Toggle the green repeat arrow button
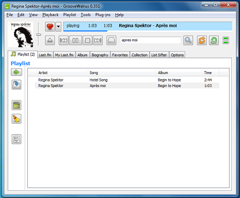The width and height of the screenshot is (240, 198). (x=214, y=40)
